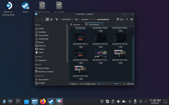Select thumbnail of 20230210144220_1.jpg
This screenshot has height=105, width=169.
81,54
